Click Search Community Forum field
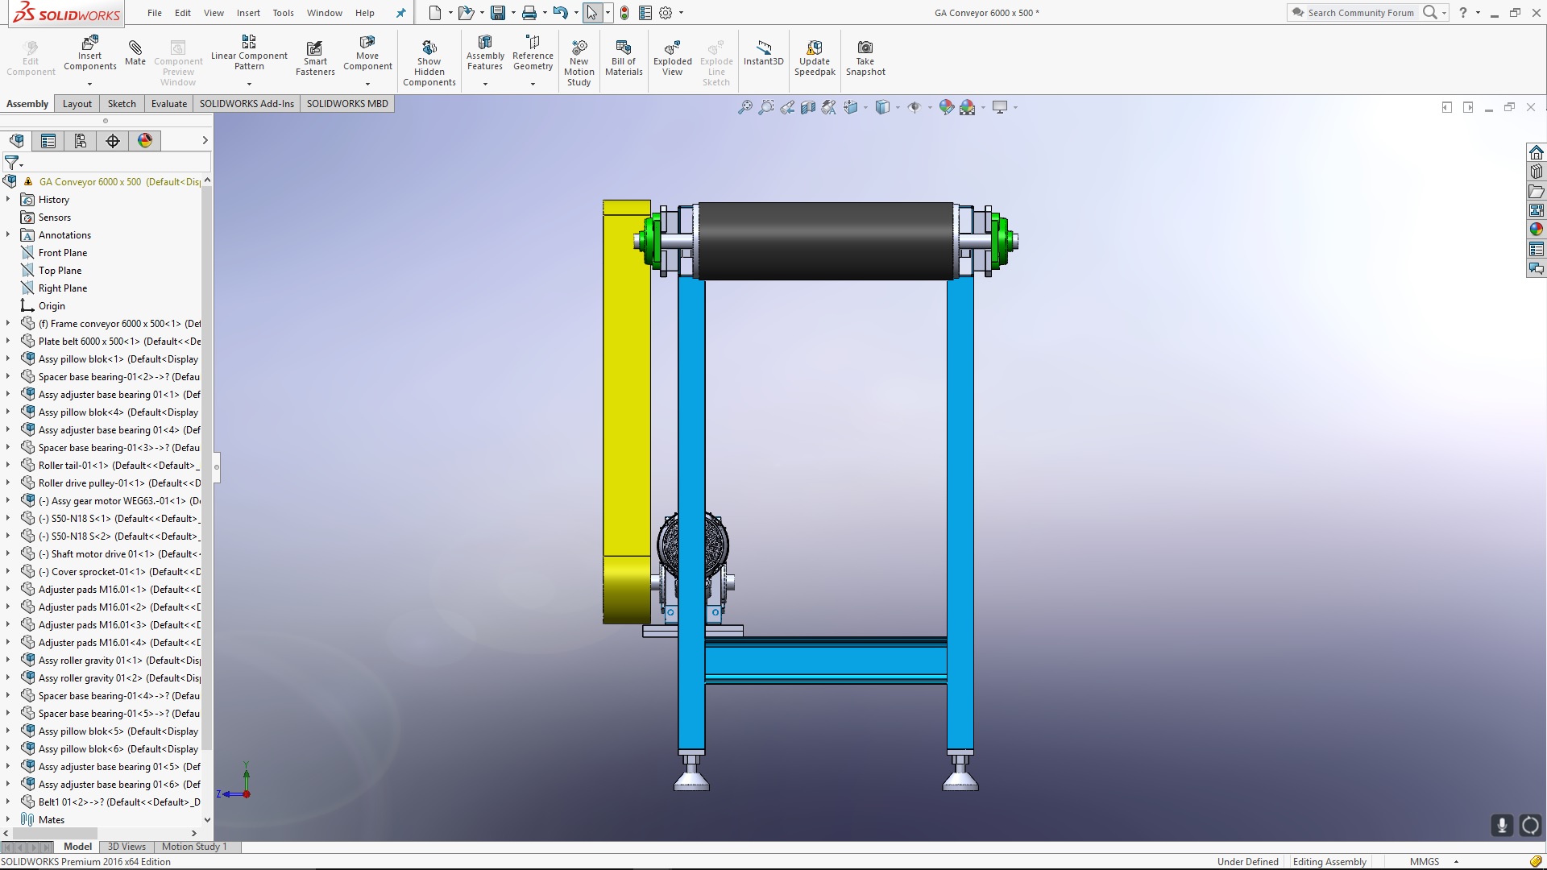This screenshot has width=1547, height=870. (1361, 13)
